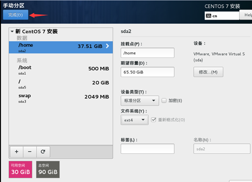Open file system dropdown ext4

point(135,120)
